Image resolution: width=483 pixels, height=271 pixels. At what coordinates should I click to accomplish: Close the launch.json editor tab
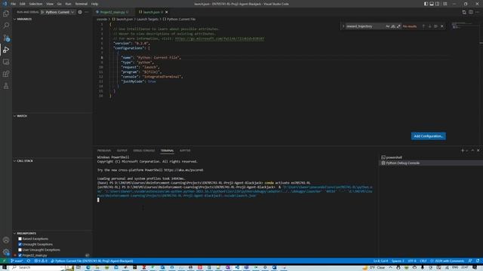pos(167,12)
